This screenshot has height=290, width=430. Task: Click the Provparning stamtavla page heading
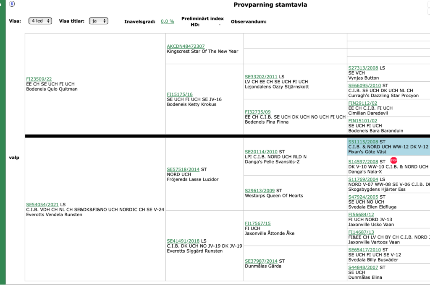coord(270,5)
